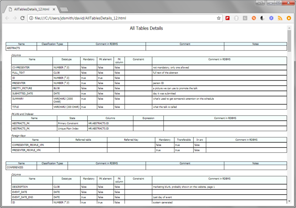Viewport: 296px width, 208px height.
Task: Close the AllTablesDetails_12.html tab
Action: pyautogui.click(x=54, y=9)
